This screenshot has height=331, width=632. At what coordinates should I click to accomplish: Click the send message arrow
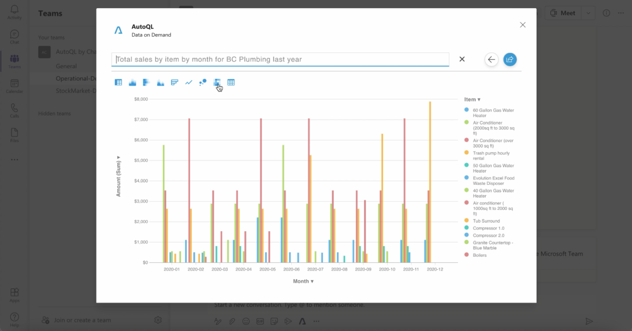tap(589, 321)
